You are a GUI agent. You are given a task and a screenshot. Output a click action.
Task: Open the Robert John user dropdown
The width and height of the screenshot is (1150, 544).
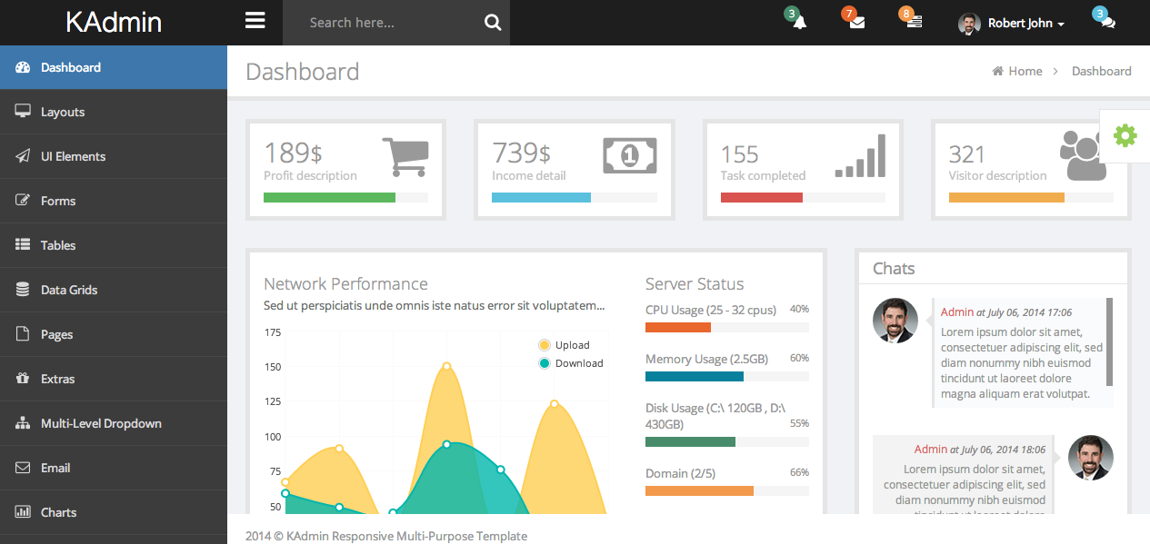click(1011, 24)
